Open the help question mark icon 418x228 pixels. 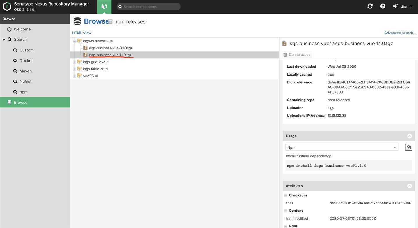coord(383,6)
